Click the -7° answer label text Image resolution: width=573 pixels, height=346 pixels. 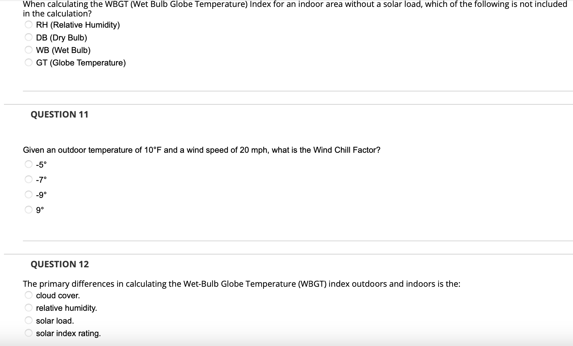41,179
